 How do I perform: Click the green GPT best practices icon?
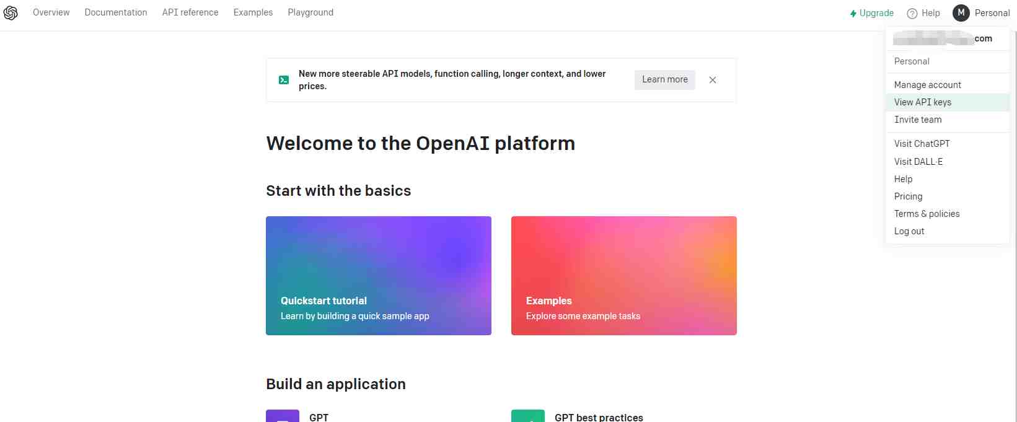coord(528,416)
